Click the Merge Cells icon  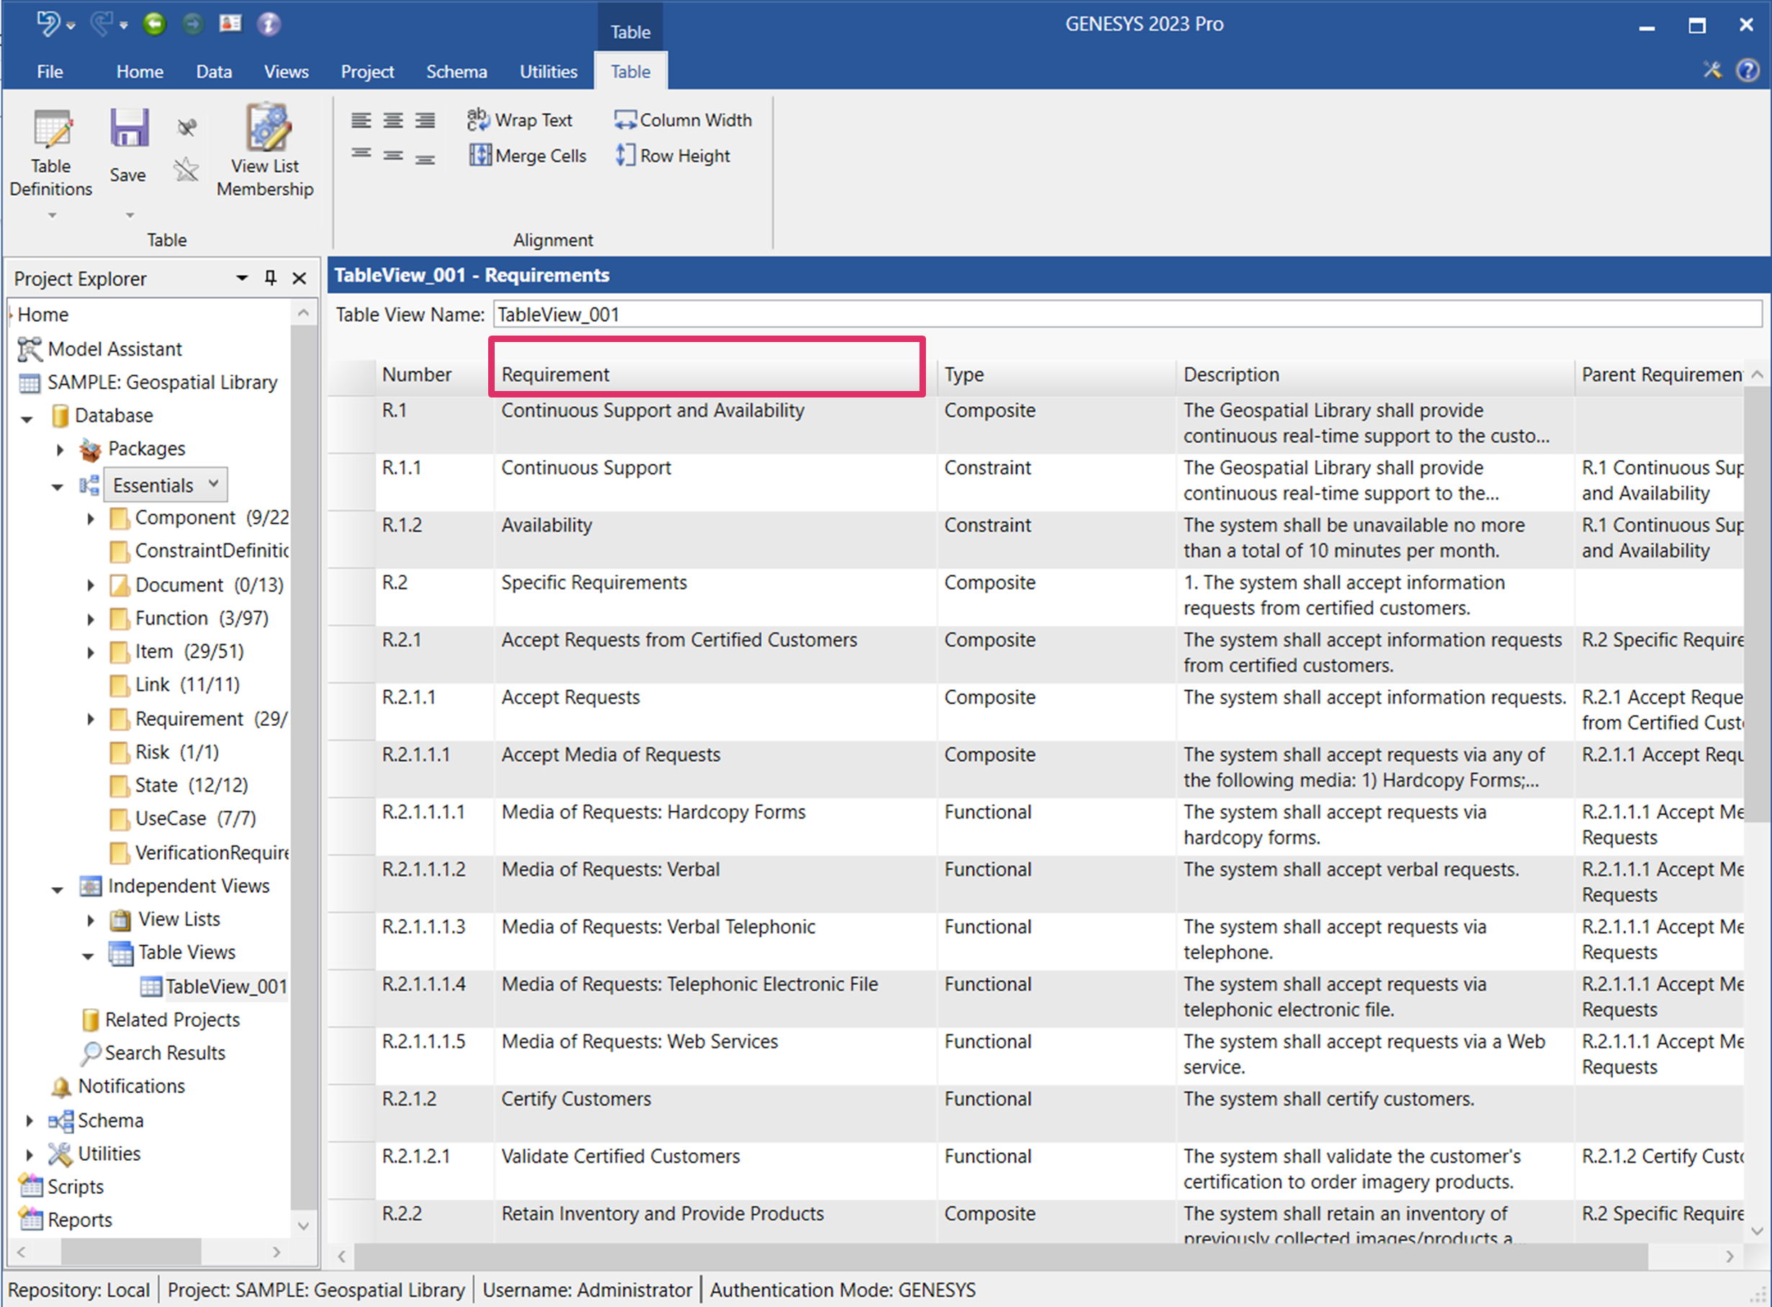pyautogui.click(x=480, y=155)
